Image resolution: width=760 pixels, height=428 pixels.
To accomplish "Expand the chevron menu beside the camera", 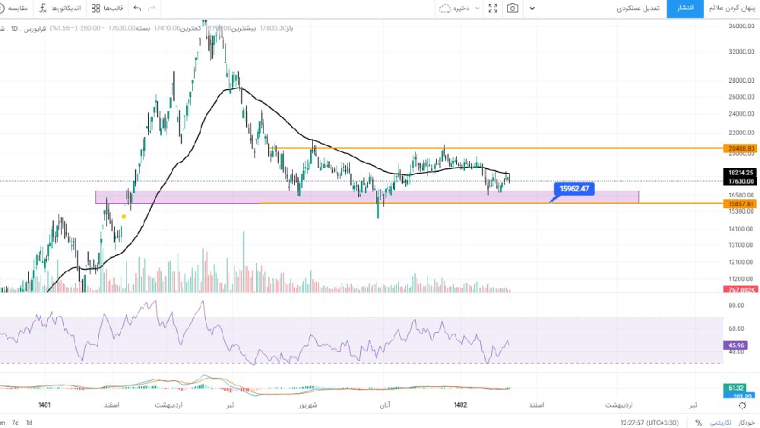I will tap(532, 8).
